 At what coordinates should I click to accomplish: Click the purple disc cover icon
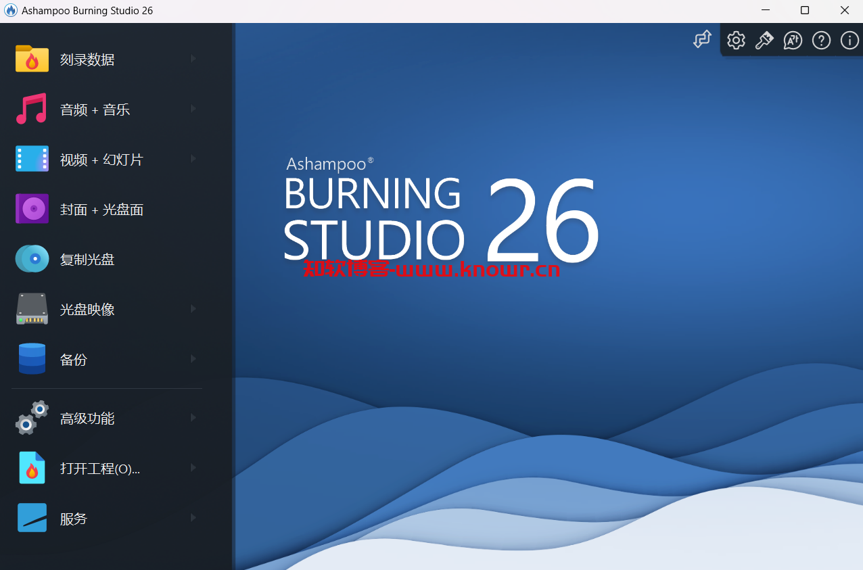pyautogui.click(x=32, y=209)
